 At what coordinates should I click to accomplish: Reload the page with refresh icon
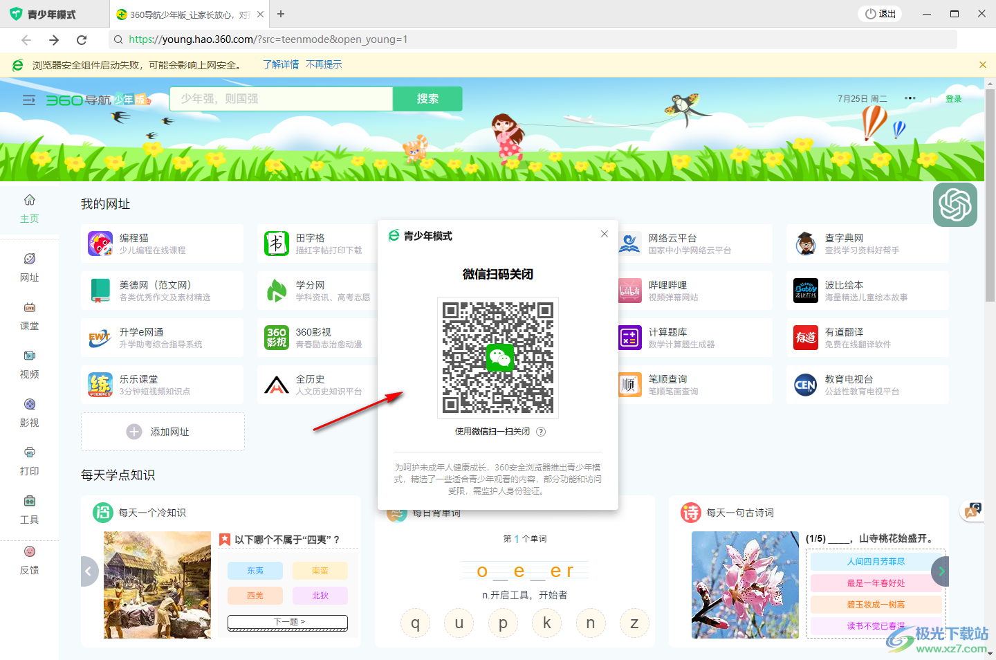tap(82, 40)
